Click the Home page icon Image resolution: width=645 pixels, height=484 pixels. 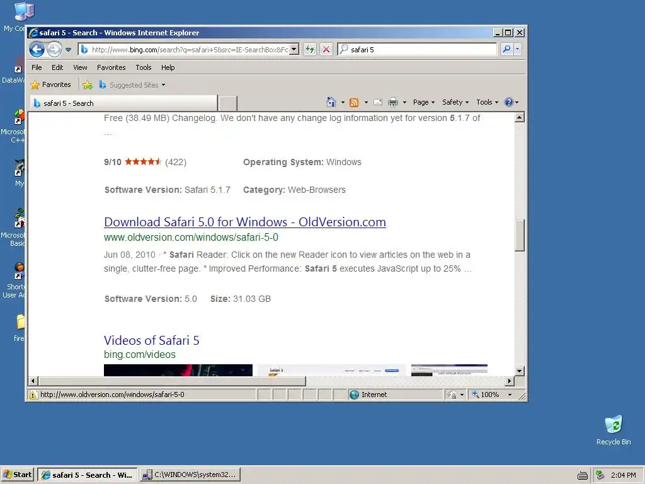331,102
